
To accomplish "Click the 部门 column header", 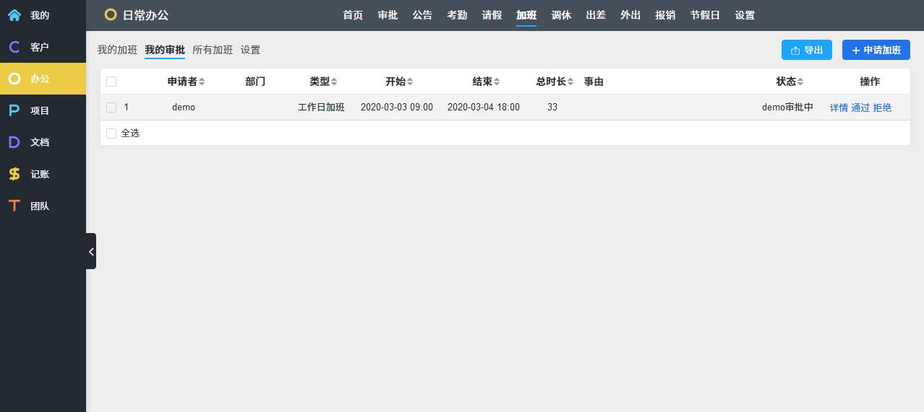I will pos(255,82).
